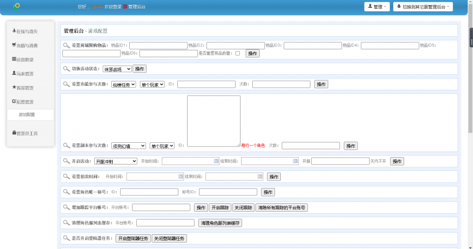Image resolution: width=473 pixels, height=249 pixels.
Task: Expand the 切换到其它服管理后台 menu
Action: click(x=423, y=6)
